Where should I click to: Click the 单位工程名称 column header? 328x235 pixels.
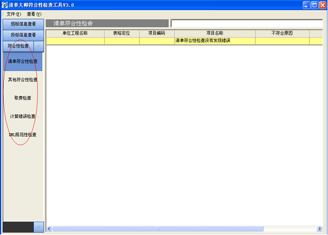75,34
